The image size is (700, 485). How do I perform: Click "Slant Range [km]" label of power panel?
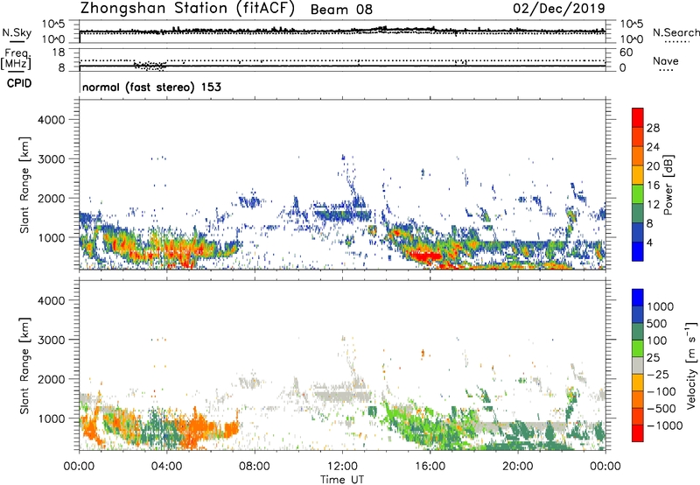point(24,185)
